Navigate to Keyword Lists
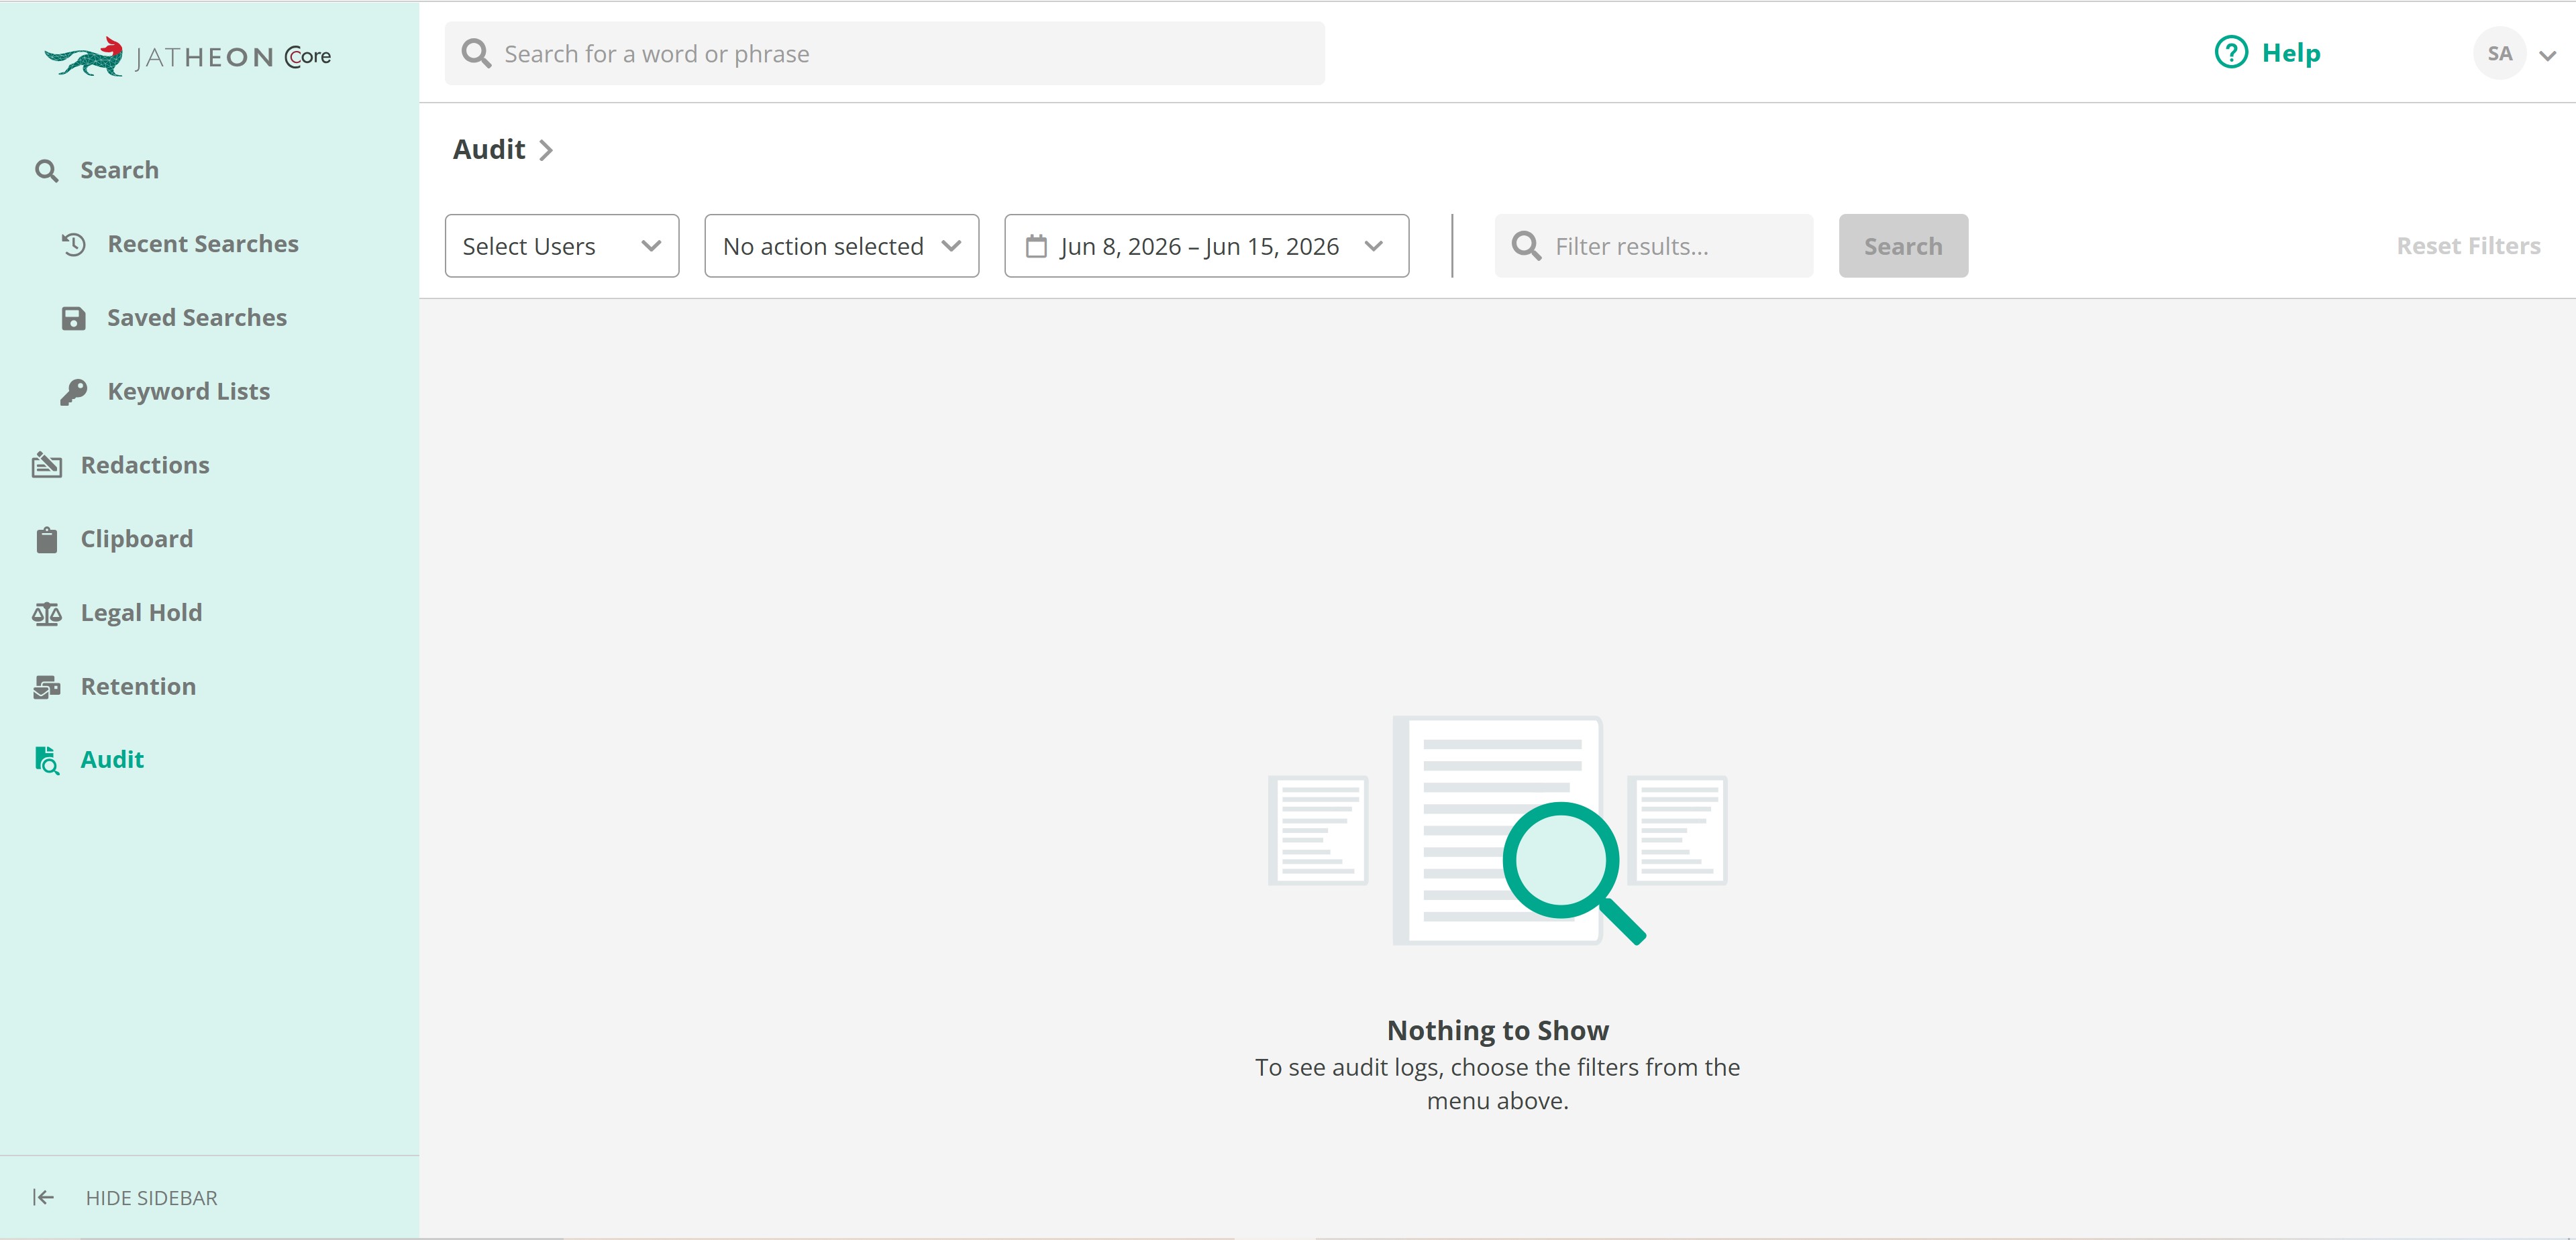This screenshot has height=1240, width=2576. (189, 392)
